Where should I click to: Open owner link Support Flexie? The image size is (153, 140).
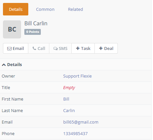point(77,76)
